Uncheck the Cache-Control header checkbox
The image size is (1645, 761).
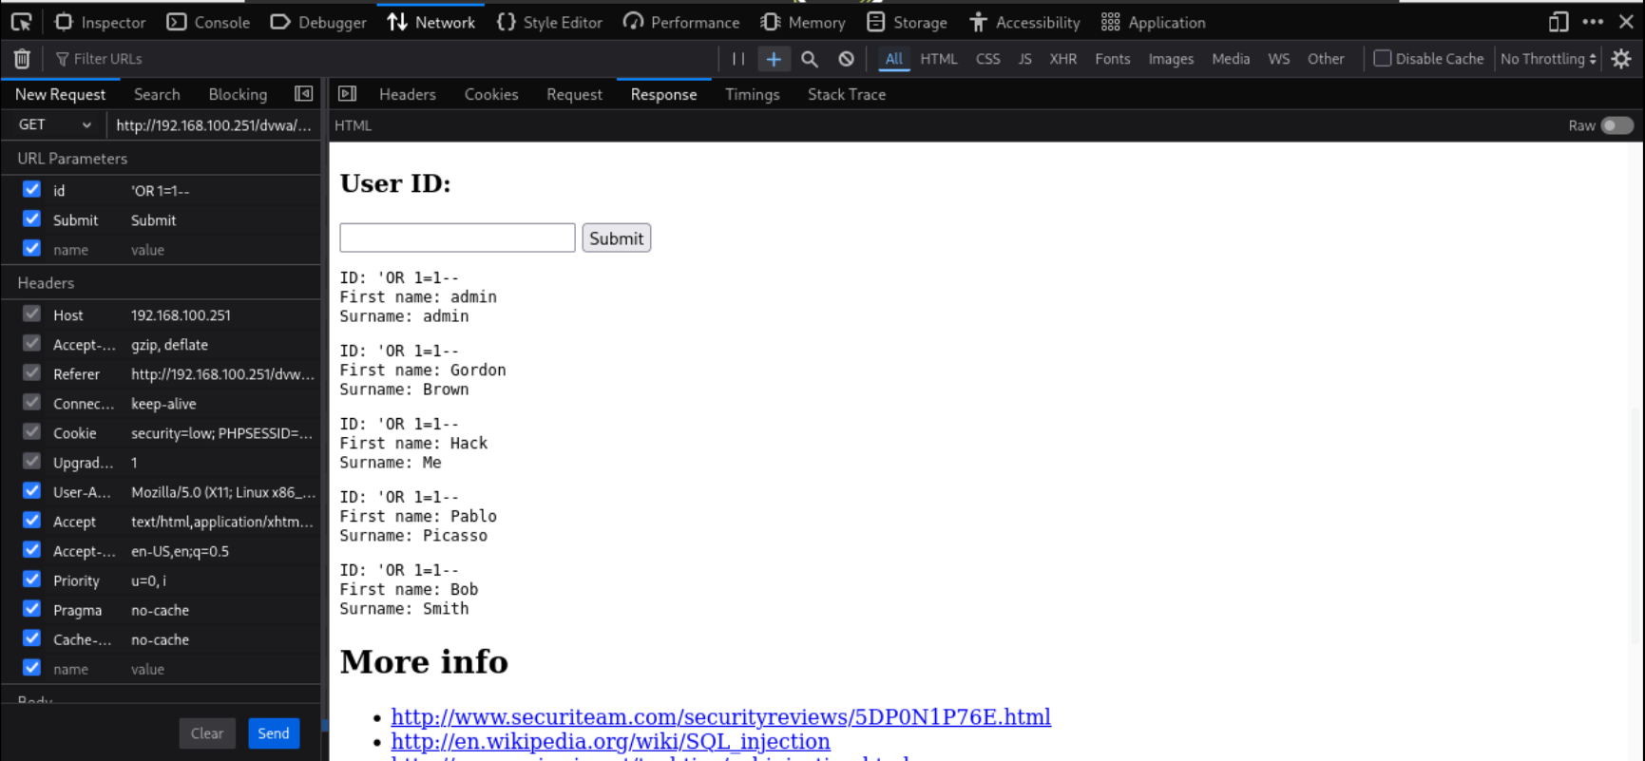(x=31, y=638)
